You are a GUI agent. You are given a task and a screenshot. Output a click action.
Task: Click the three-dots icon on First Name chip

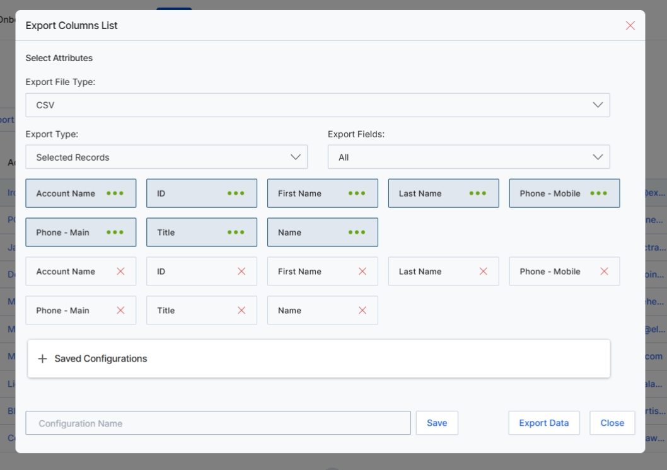pyautogui.click(x=356, y=193)
